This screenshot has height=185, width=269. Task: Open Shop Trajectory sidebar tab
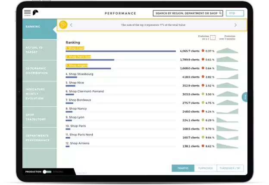40,117
